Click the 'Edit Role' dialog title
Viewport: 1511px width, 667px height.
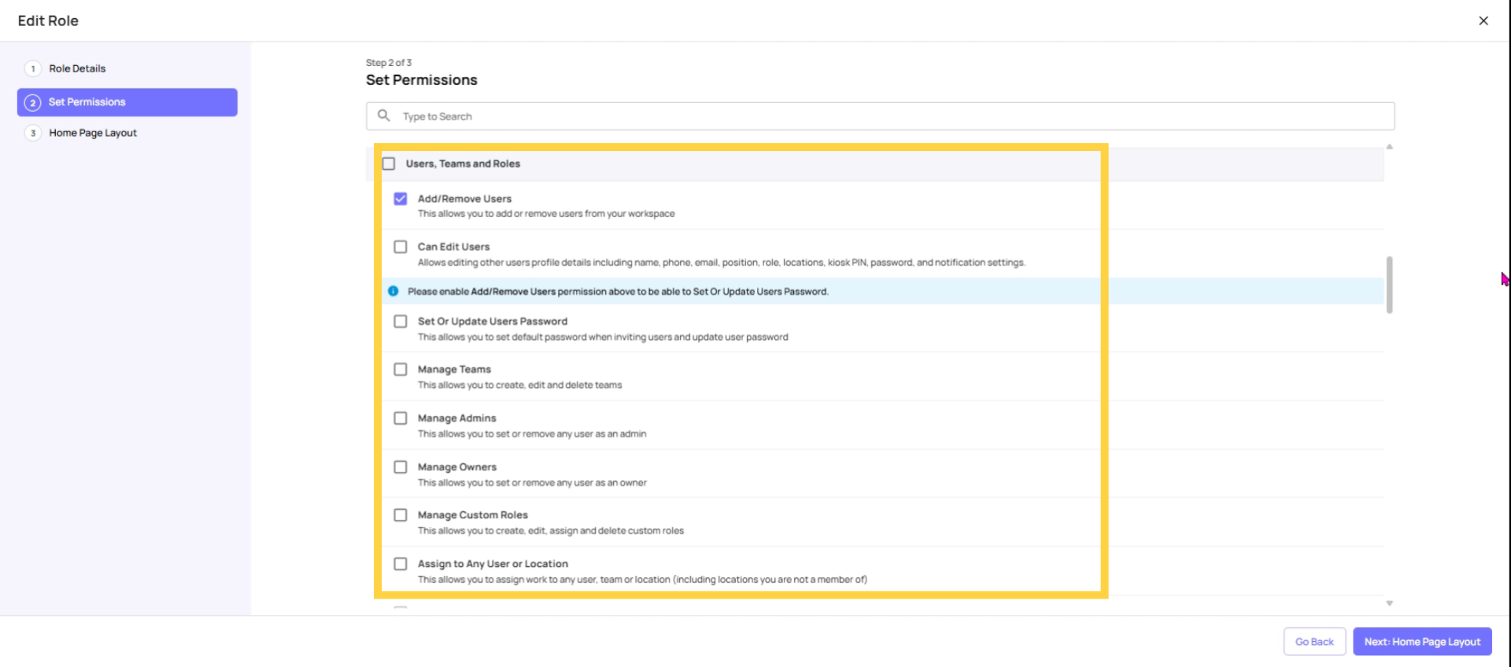pos(48,20)
